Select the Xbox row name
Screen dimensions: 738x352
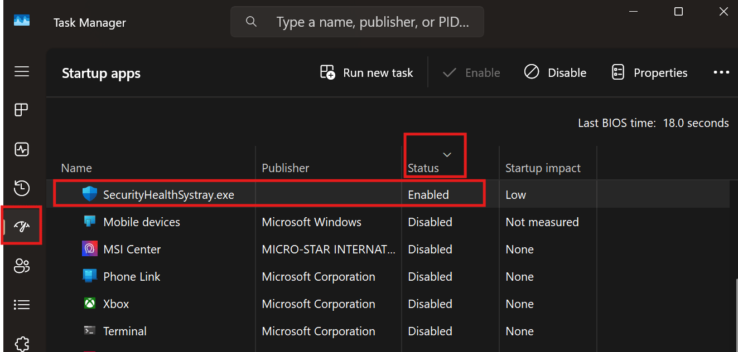pos(116,304)
